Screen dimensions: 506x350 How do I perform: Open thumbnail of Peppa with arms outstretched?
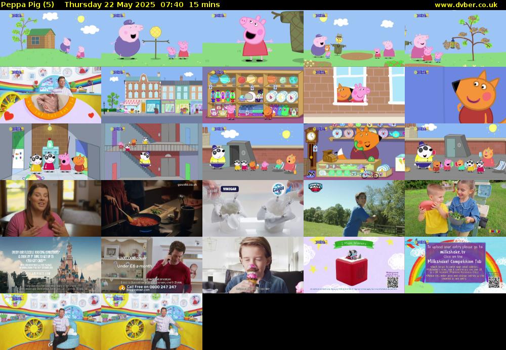pyautogui.click(x=253, y=38)
